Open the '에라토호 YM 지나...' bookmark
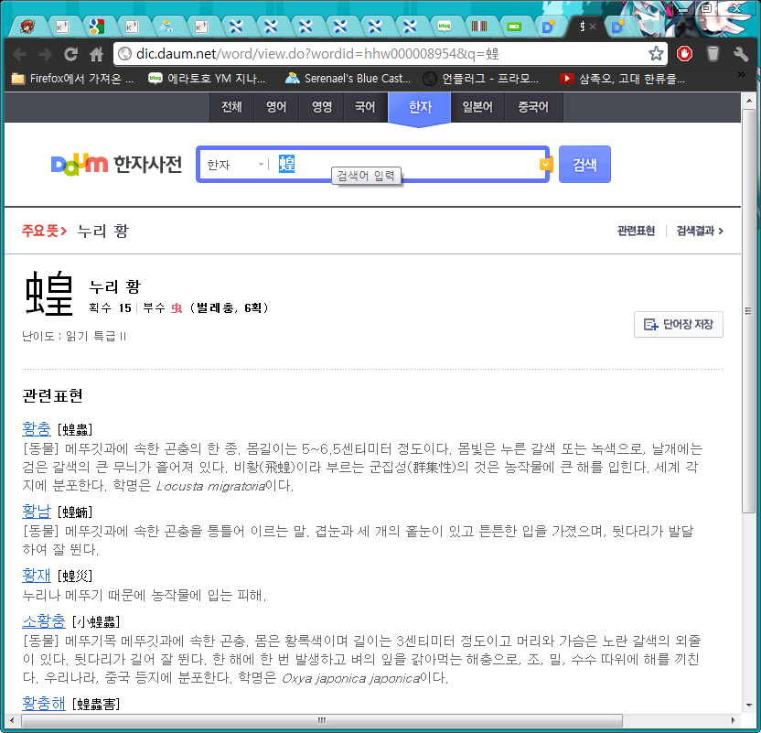Image resolution: width=761 pixels, height=733 pixels. pos(207,78)
